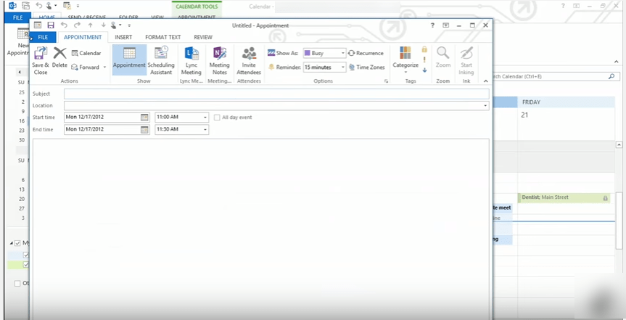Click the Lync Meeting icon
Image resolution: width=626 pixels, height=320 pixels.
click(191, 53)
